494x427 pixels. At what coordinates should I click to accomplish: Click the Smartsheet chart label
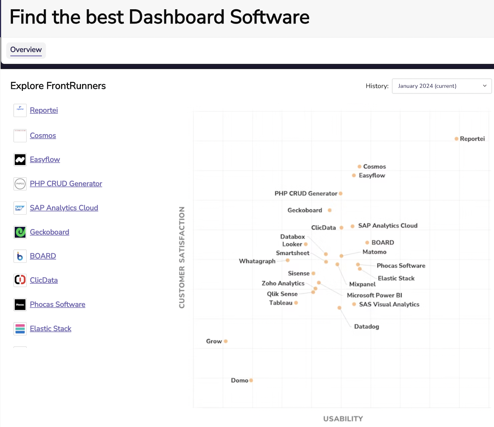pos(293,253)
